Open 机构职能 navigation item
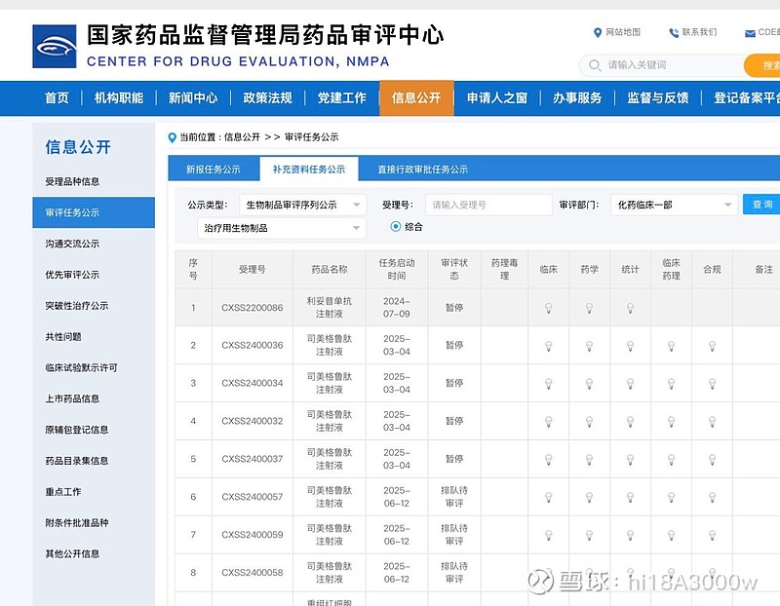Image resolution: width=780 pixels, height=606 pixels. 119,98
